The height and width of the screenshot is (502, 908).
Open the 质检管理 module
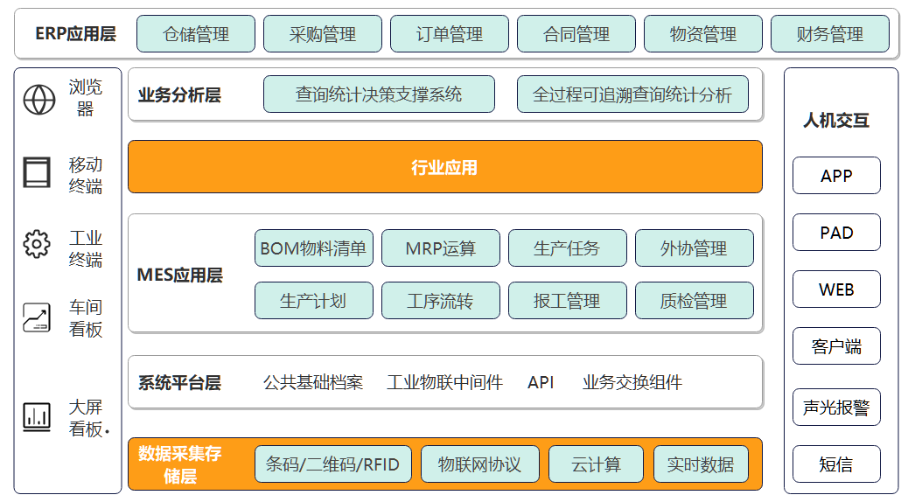tap(694, 301)
